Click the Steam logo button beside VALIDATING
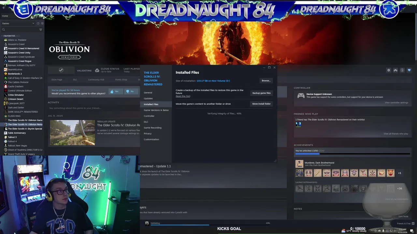Viewport: 417px width, 234px height. [61, 70]
